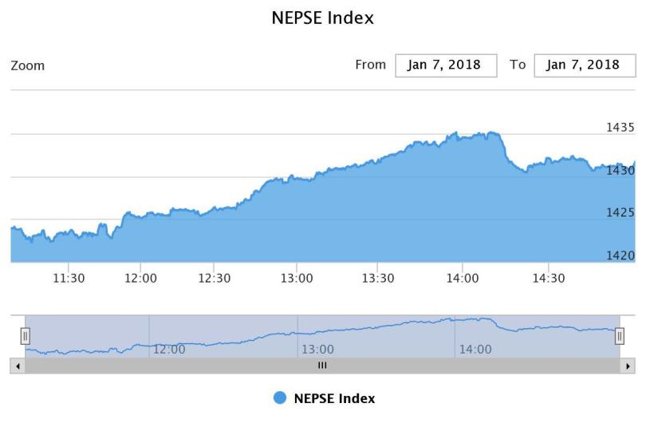Image resolution: width=646 pixels, height=431 pixels.
Task: Click the 14:30 main x-axis label
Action: pos(548,278)
